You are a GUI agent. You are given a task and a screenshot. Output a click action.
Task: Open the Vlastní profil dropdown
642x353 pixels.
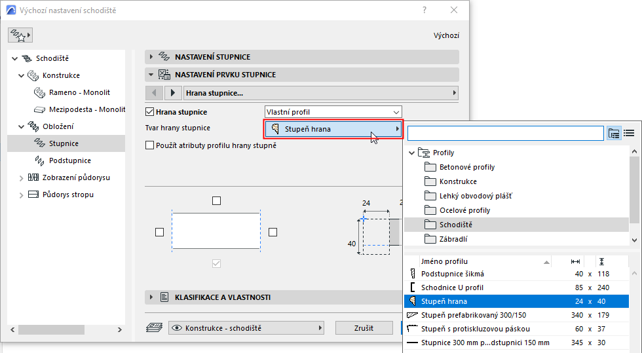point(333,112)
